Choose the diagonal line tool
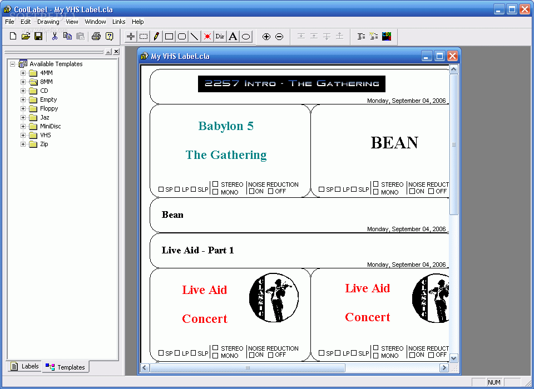Screen dimensions: 534x389 195,37
